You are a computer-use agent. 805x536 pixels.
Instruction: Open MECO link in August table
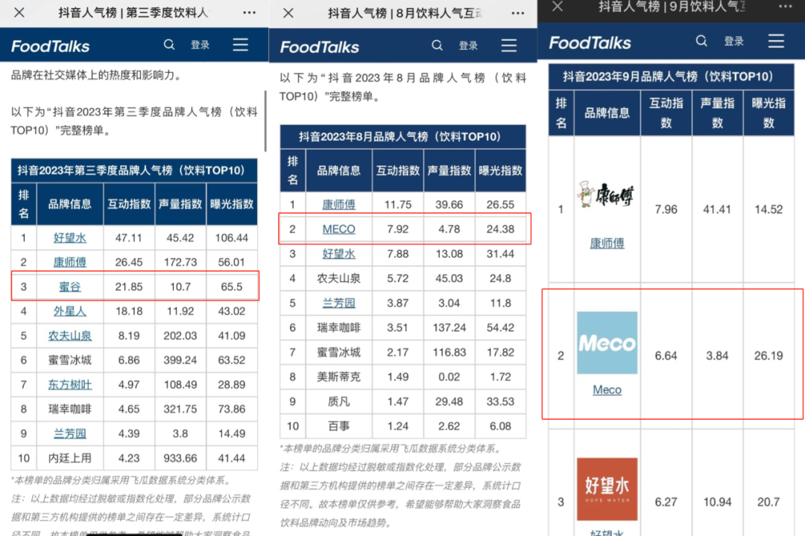[339, 229]
